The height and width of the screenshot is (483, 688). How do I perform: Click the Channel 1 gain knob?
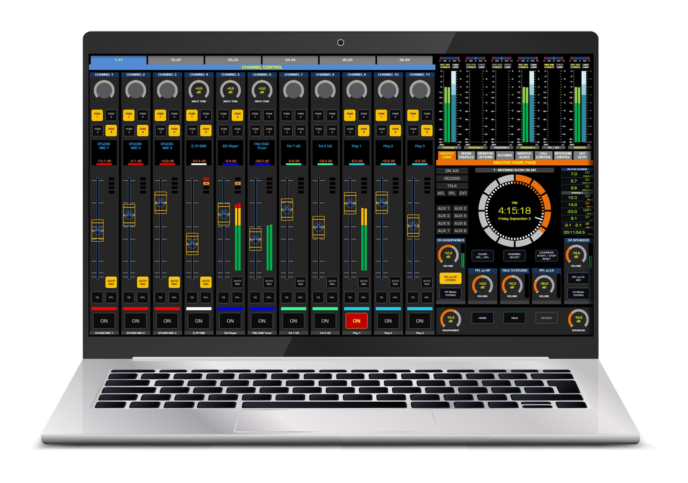click(x=104, y=90)
